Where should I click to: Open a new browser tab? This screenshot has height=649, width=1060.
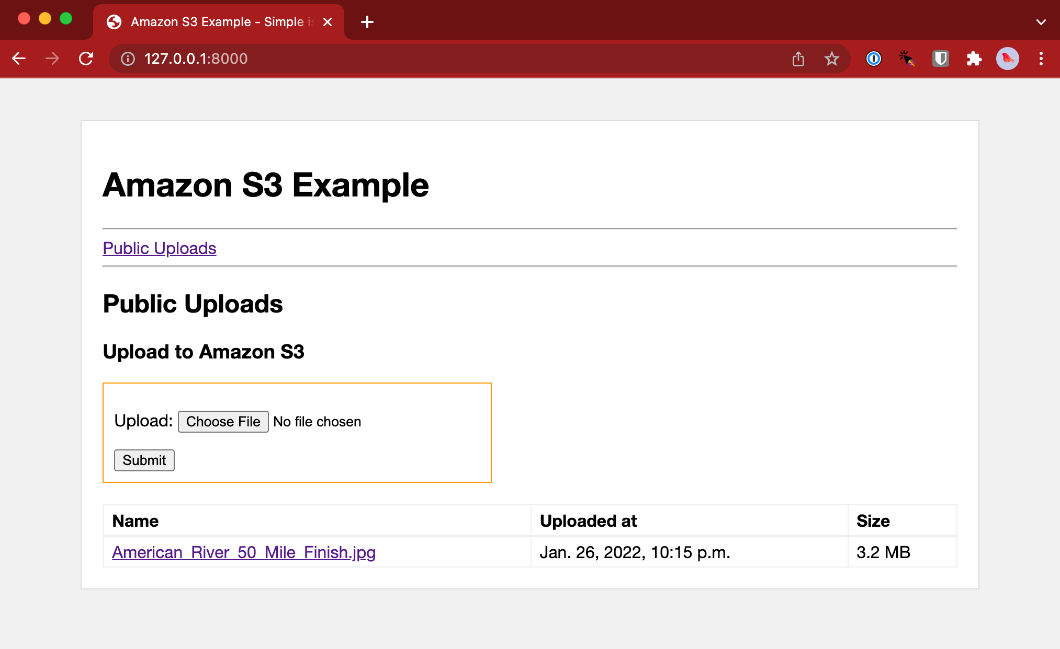[x=367, y=22]
